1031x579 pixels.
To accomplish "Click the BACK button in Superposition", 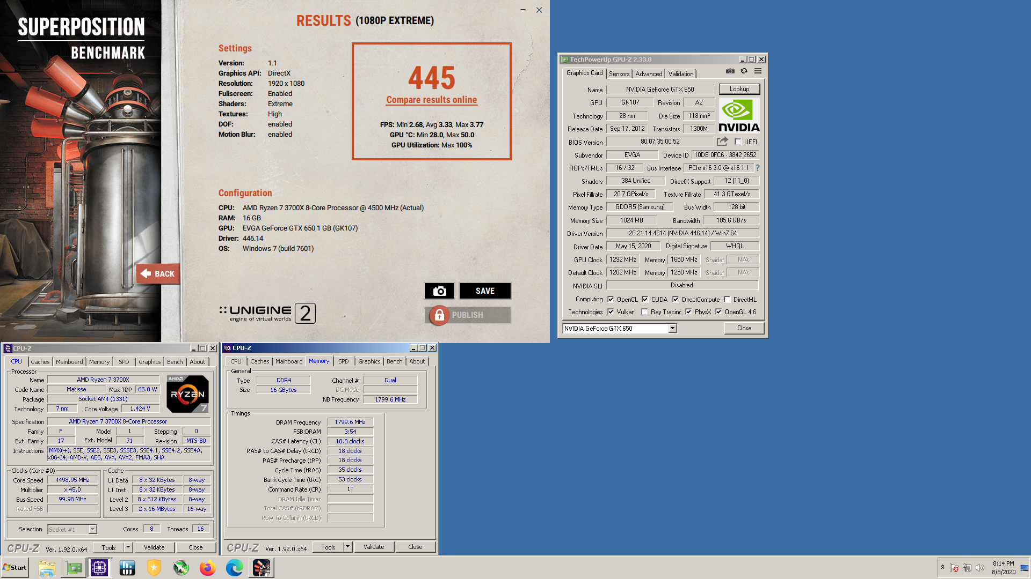I will pyautogui.click(x=158, y=273).
